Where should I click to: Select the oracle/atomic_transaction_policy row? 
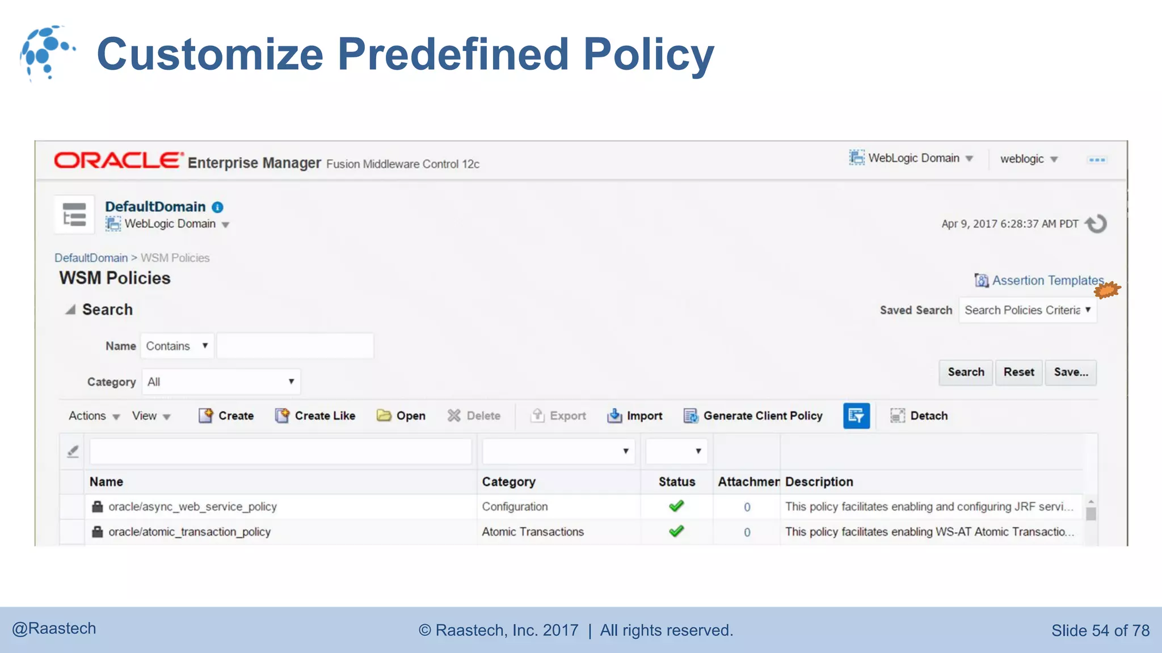click(571, 532)
